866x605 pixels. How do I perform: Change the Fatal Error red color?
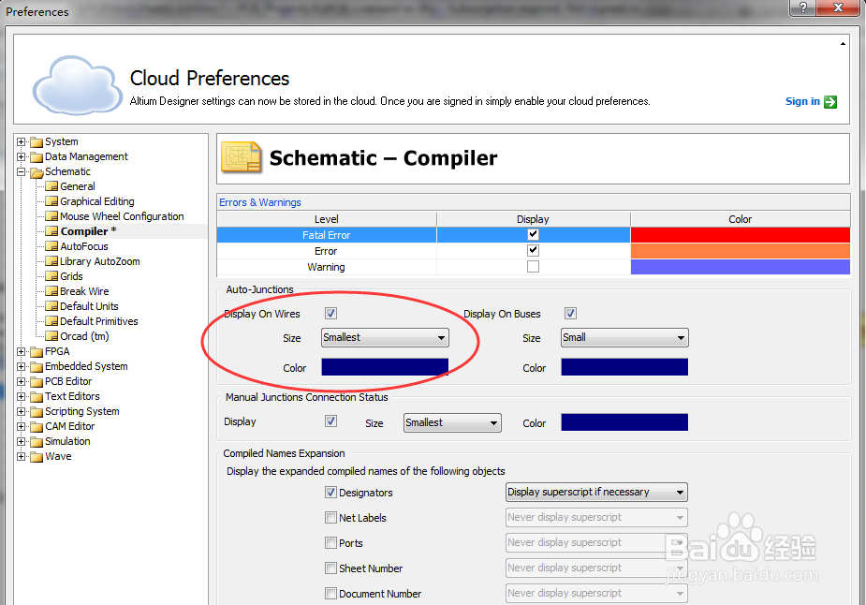[740, 235]
